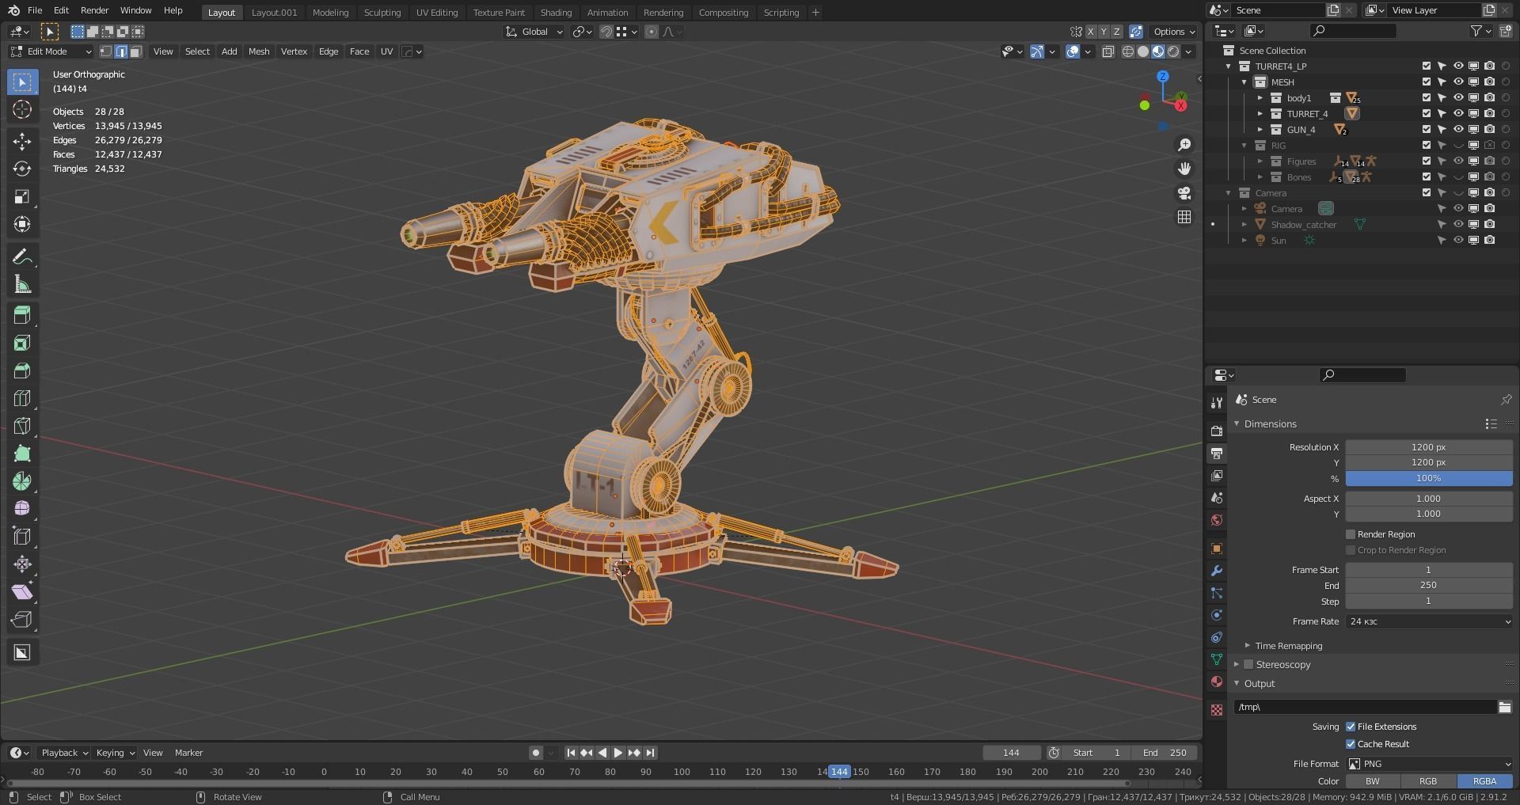Click Play animation button in timeline

[x=618, y=753]
